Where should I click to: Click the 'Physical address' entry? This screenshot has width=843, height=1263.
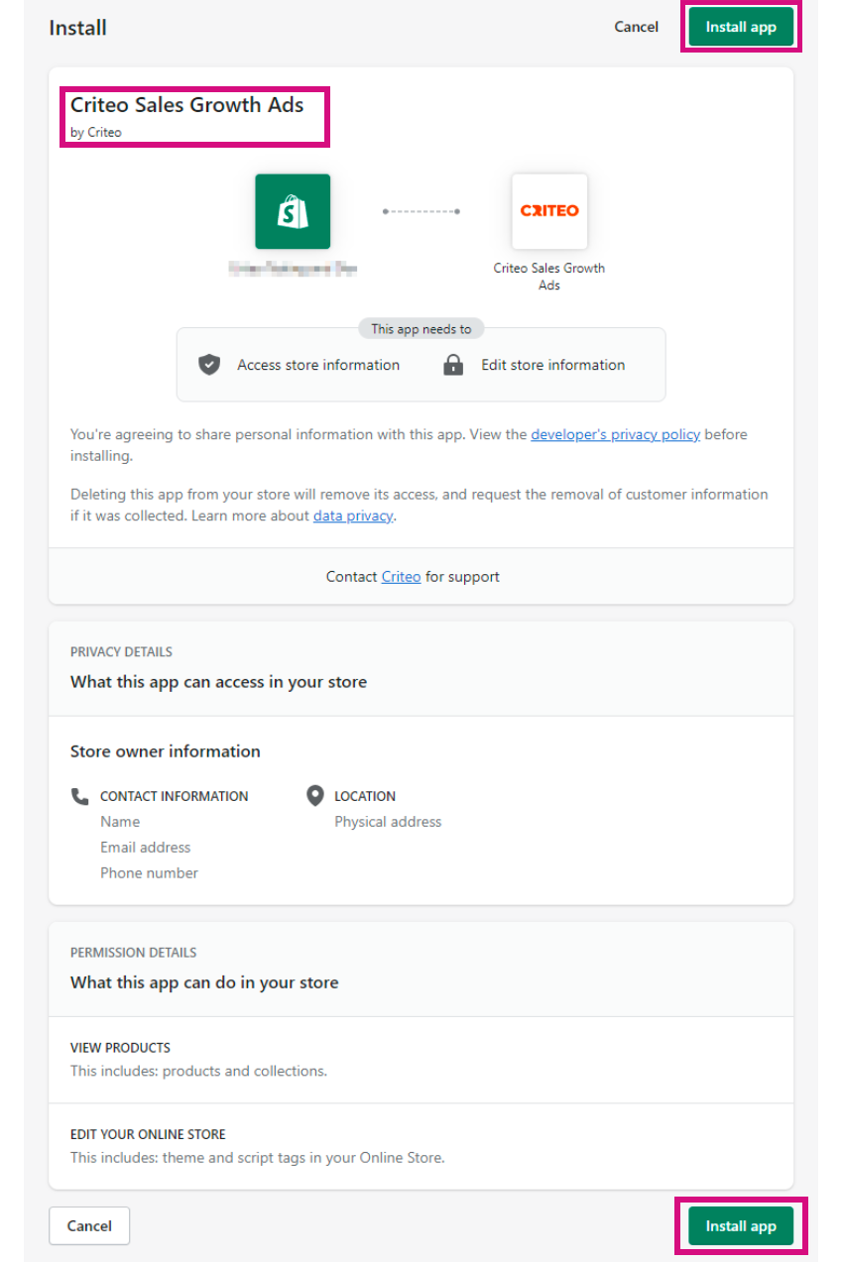[388, 822]
